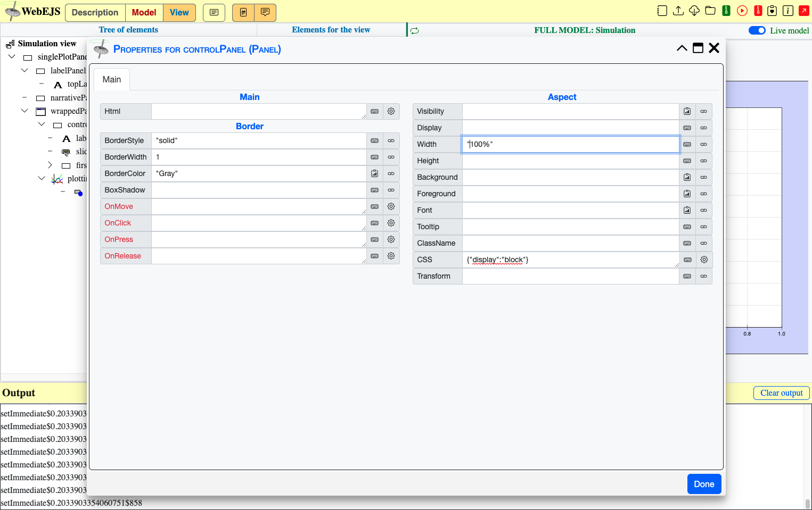Click the cloud download icon
812x510 pixels.
tap(694, 11)
